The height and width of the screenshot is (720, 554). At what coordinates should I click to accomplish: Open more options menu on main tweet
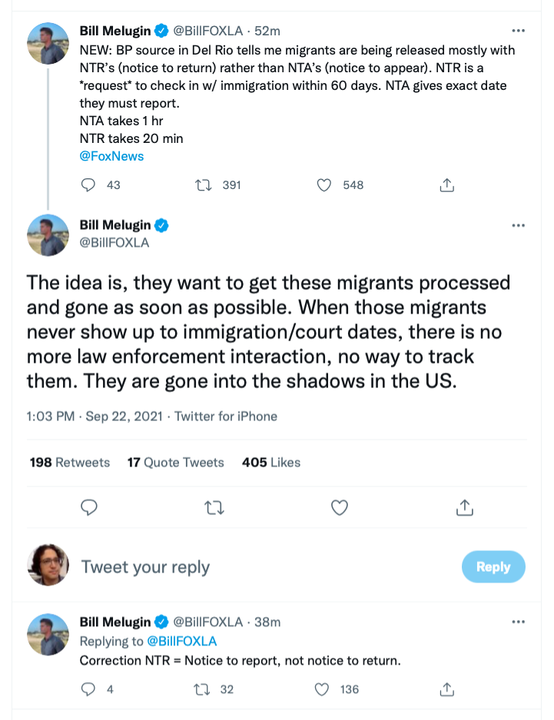click(x=518, y=225)
